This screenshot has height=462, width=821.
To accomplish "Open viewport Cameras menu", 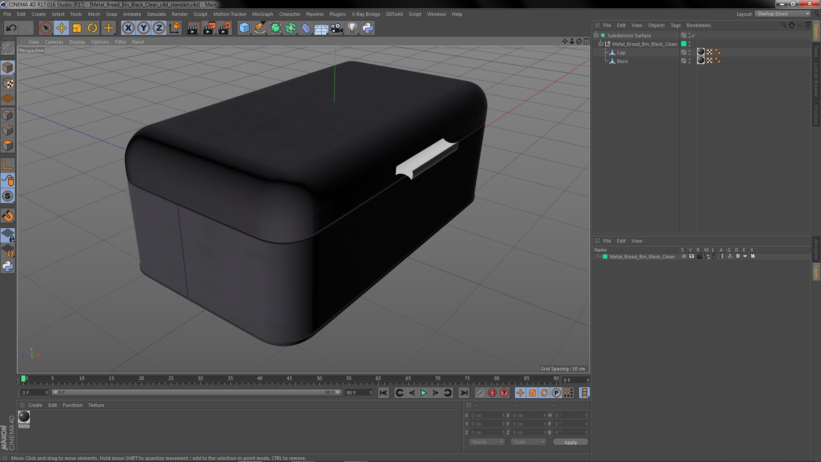I will [x=54, y=42].
